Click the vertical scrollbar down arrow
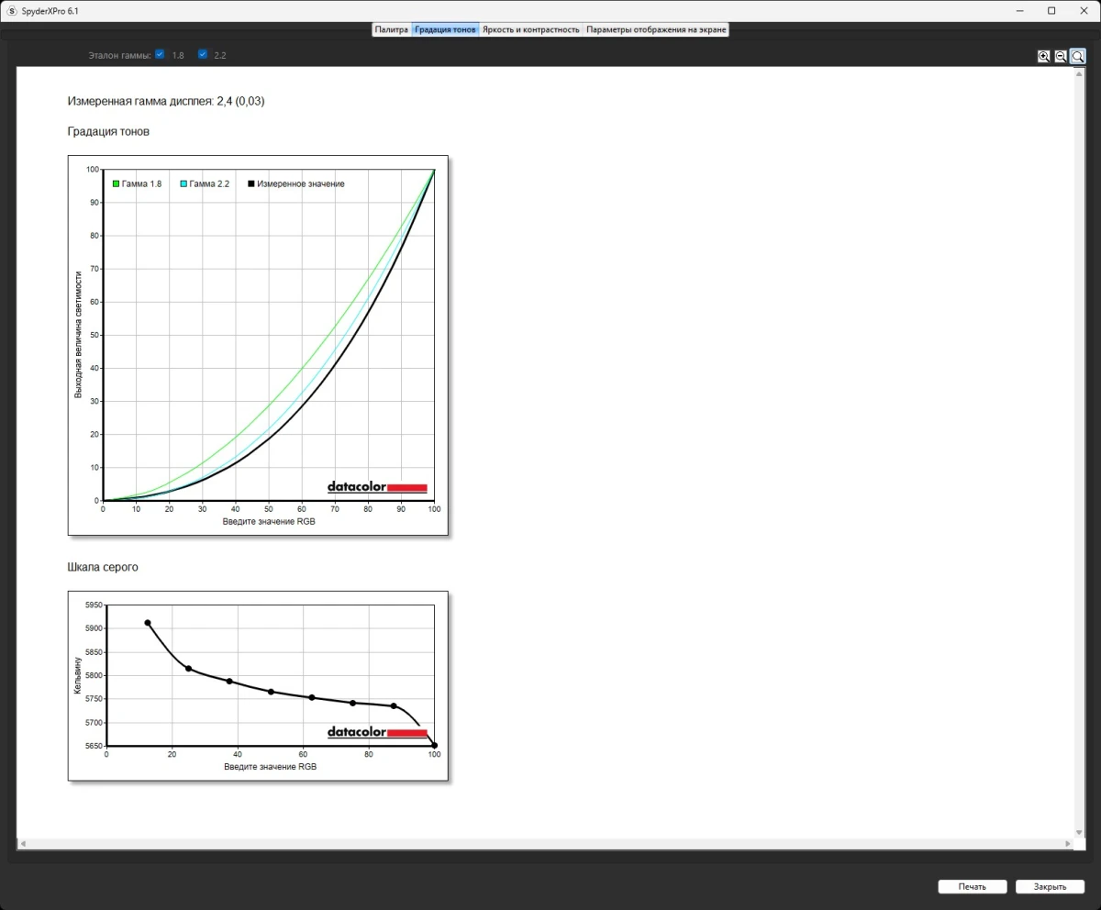 coord(1078,831)
